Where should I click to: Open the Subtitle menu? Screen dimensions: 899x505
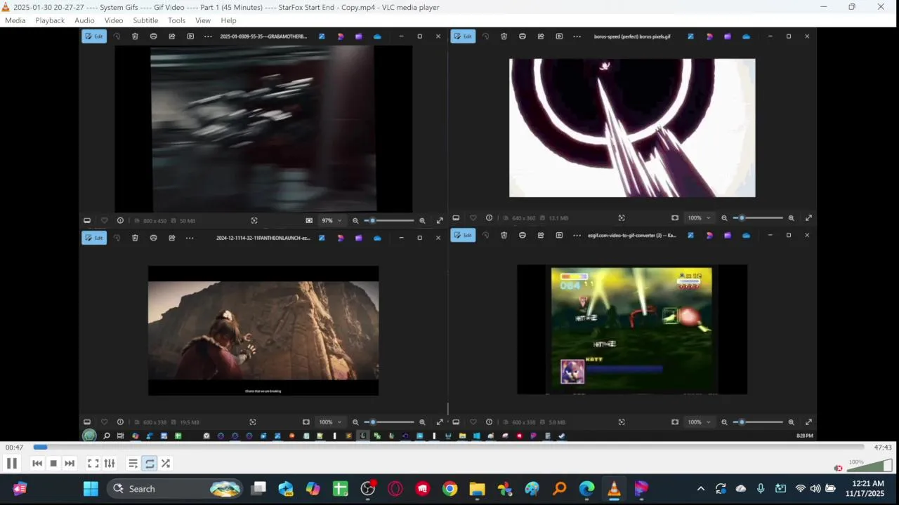145,20
